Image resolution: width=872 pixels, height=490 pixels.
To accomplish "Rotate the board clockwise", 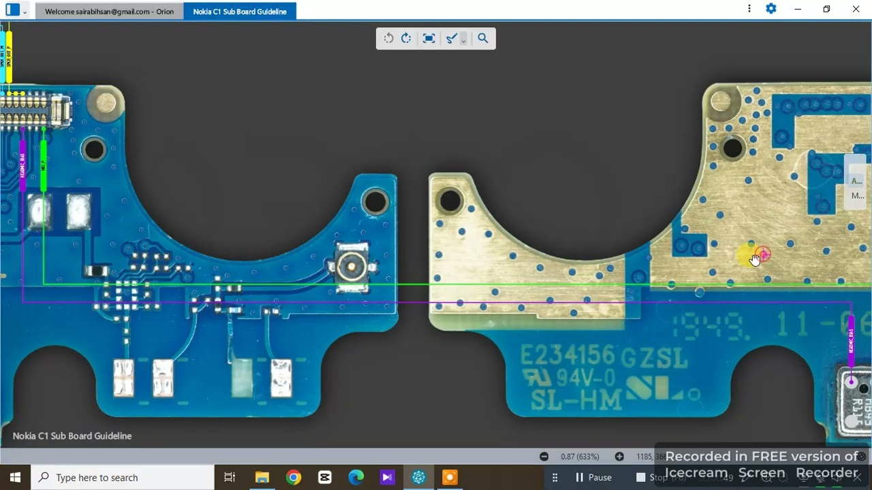I will click(x=406, y=38).
